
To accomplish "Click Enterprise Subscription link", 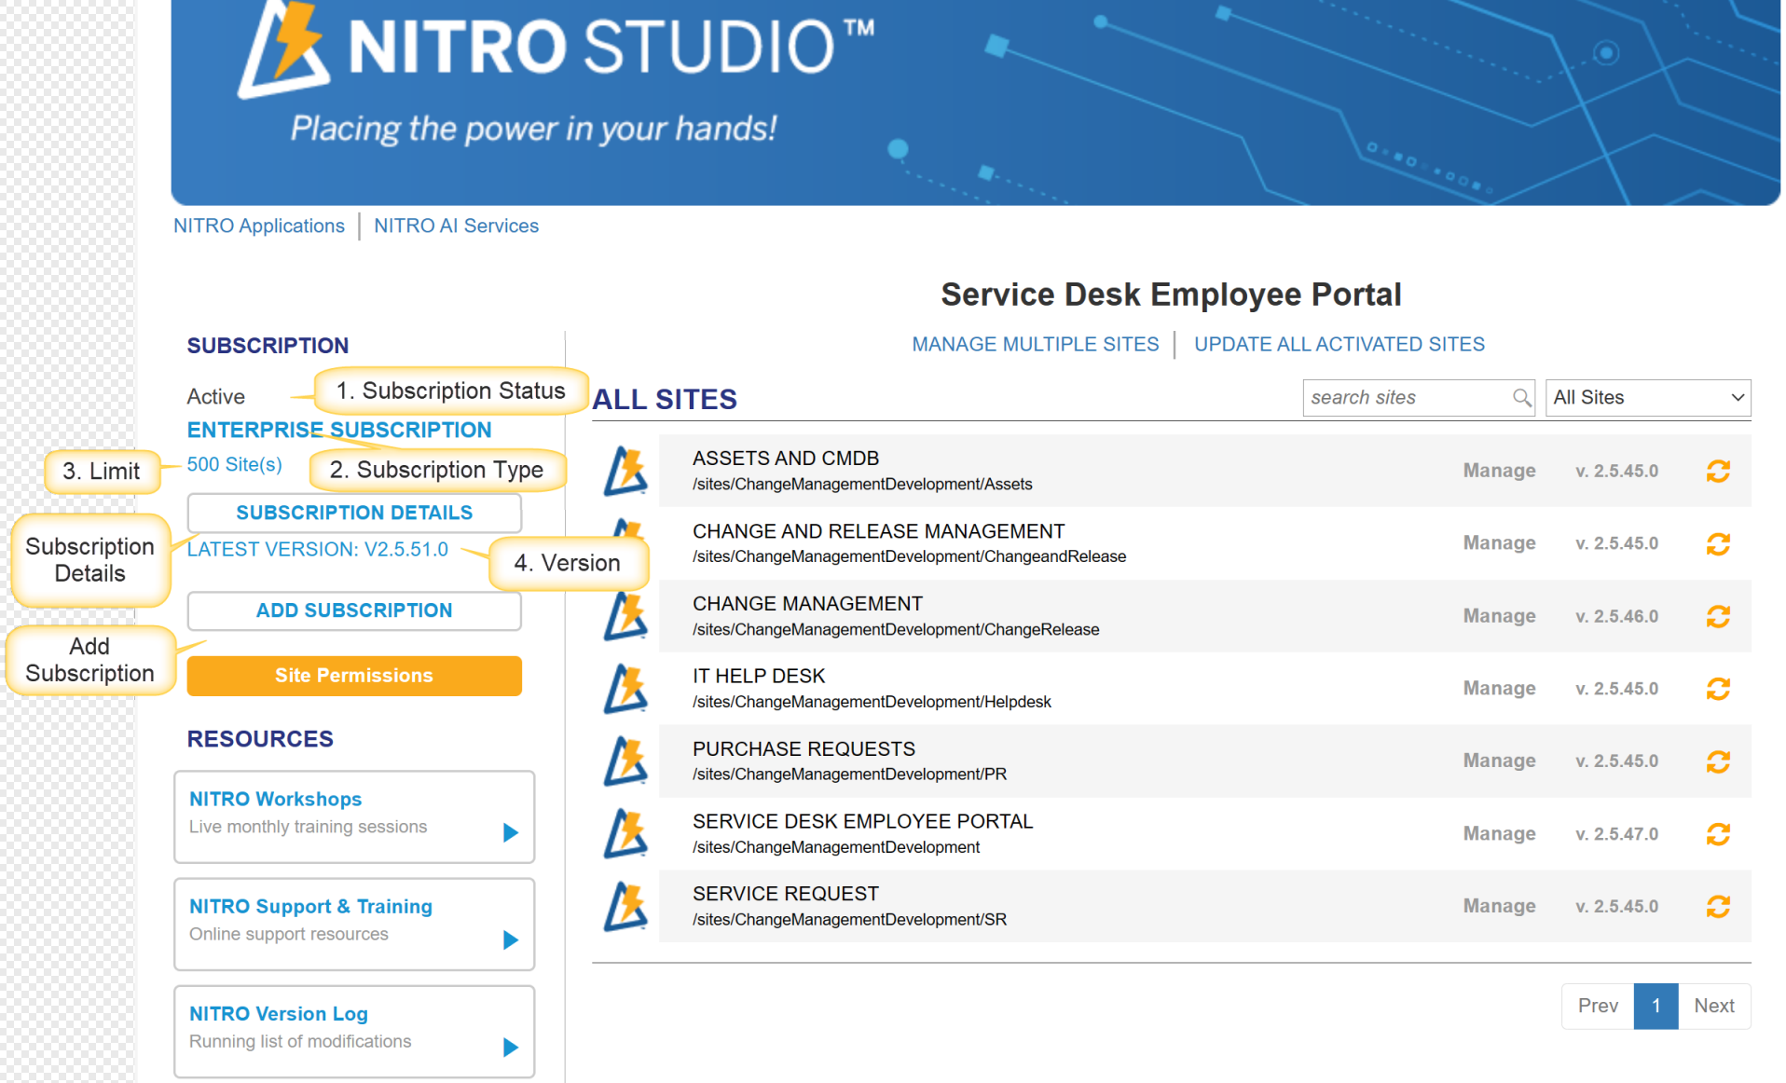I will point(339,430).
